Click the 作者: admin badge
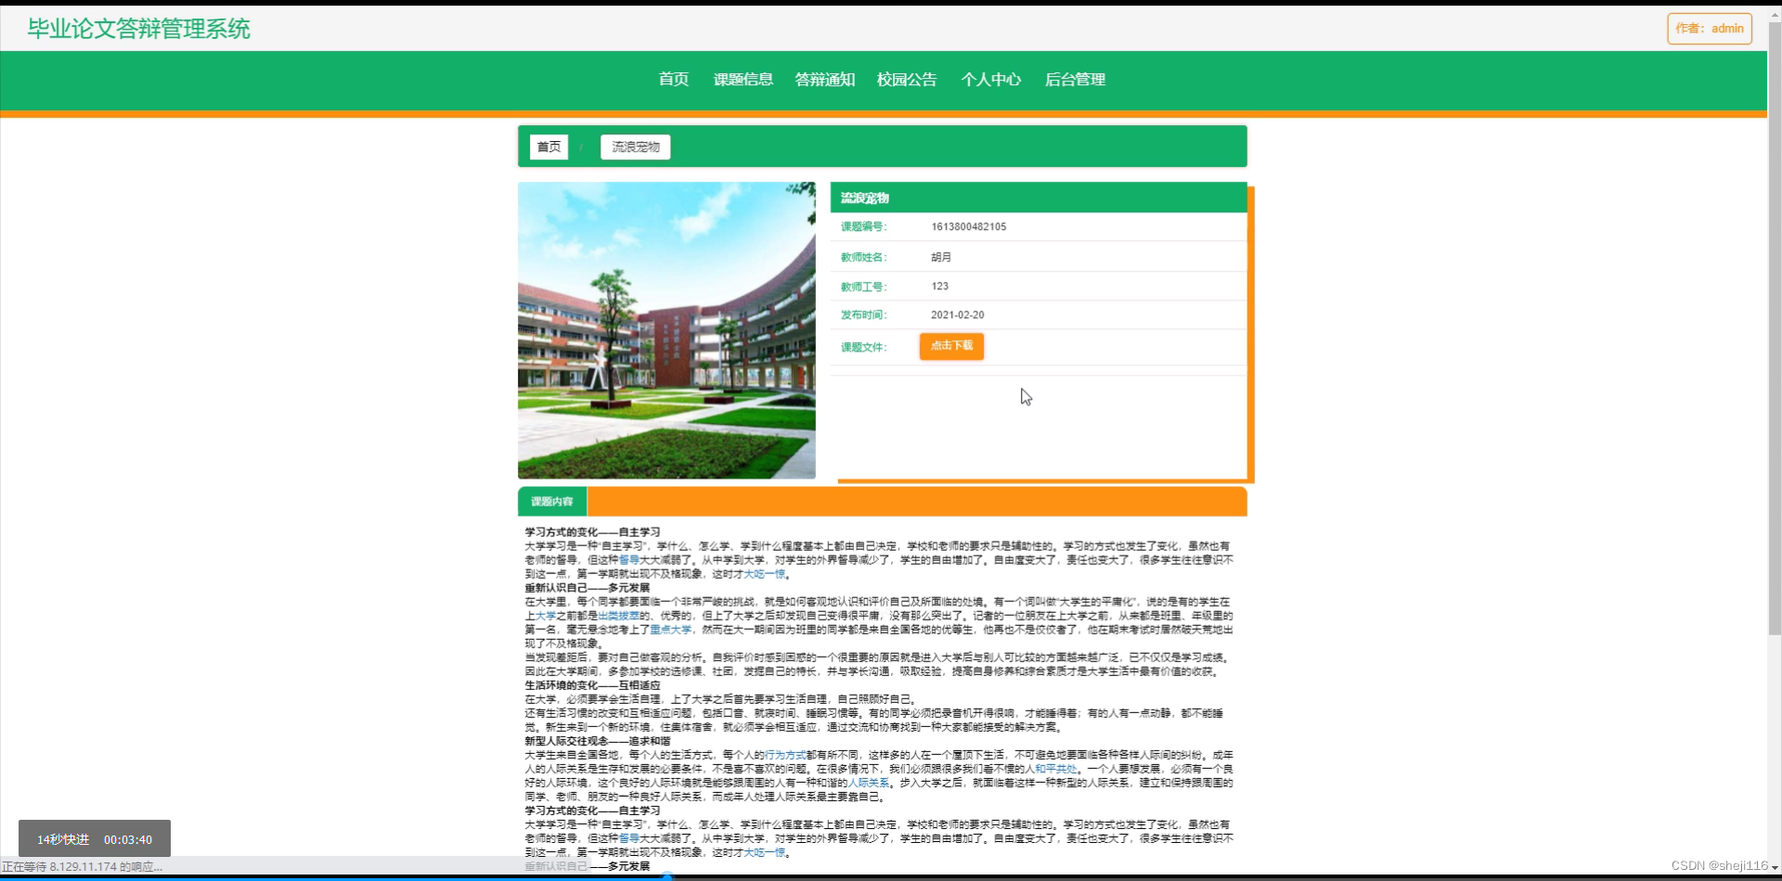 click(x=1709, y=28)
